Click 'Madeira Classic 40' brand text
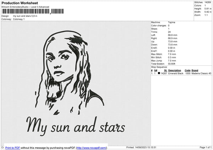The height and width of the screenshot is (150, 213). pyautogui.click(x=201, y=73)
